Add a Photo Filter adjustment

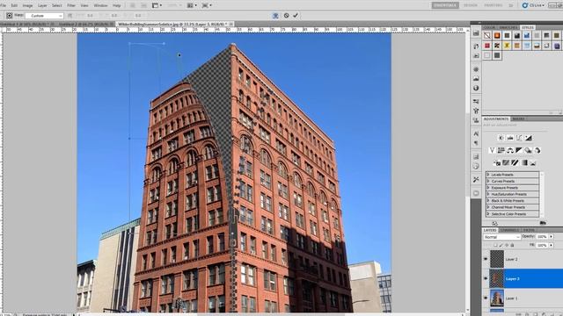(528, 150)
